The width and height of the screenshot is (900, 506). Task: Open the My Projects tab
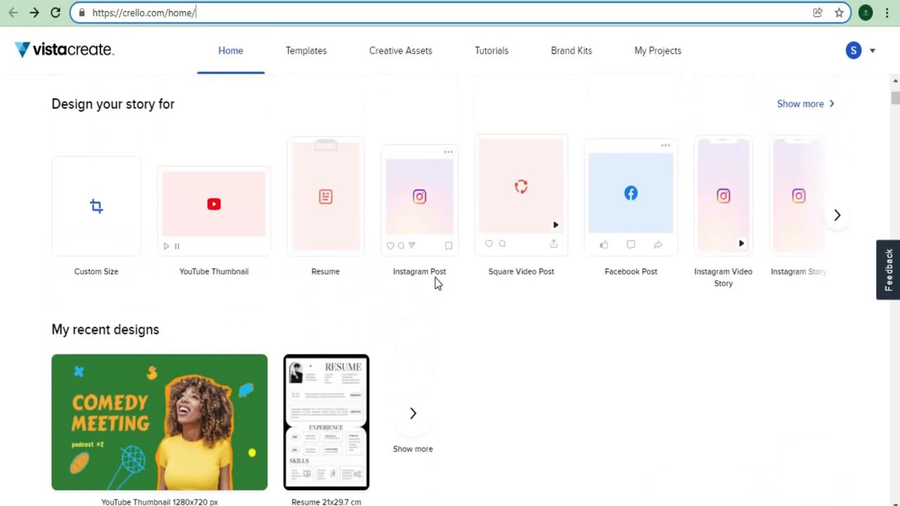658,51
